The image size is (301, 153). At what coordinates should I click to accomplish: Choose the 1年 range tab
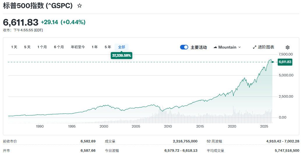pos(95,47)
